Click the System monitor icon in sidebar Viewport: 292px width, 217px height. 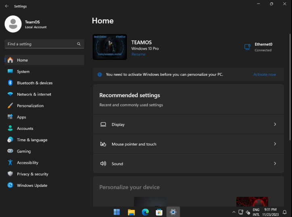10,71
